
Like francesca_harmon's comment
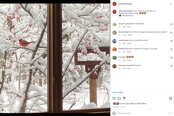[172, 66]
